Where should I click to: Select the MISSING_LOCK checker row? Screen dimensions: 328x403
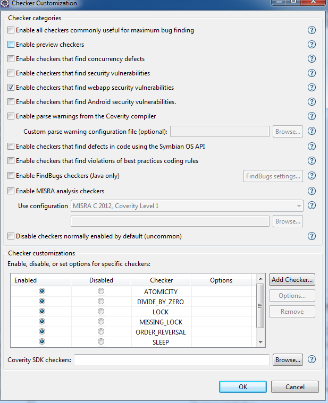[x=161, y=322]
